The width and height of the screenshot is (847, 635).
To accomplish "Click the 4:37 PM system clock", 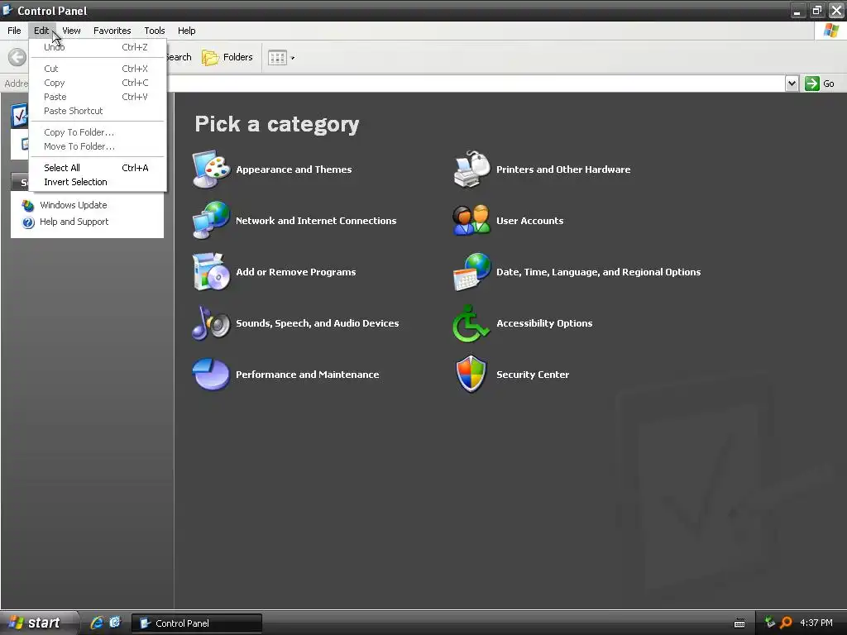I will coord(816,623).
